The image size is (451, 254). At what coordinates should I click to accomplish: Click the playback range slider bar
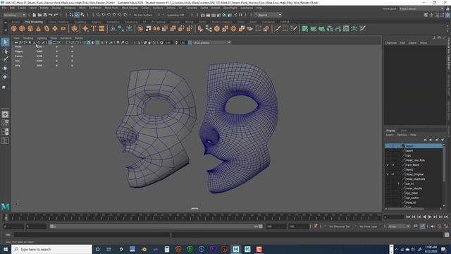[156, 226]
